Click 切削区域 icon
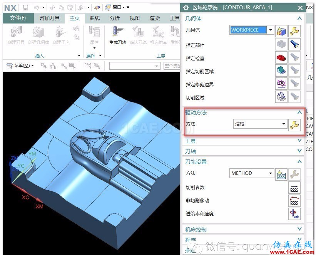Viewport: 316px width, 255px height. tap(281, 97)
